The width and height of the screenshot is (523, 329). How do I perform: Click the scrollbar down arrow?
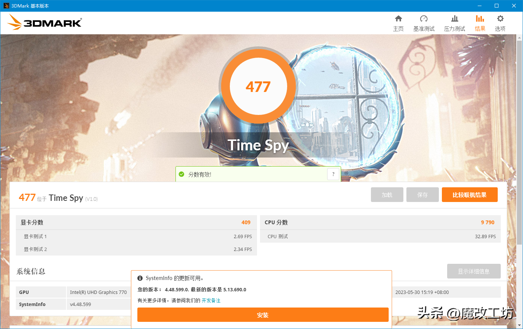click(519, 325)
